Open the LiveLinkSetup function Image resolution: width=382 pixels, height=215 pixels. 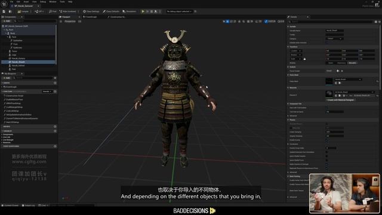pyautogui.click(x=13, y=111)
